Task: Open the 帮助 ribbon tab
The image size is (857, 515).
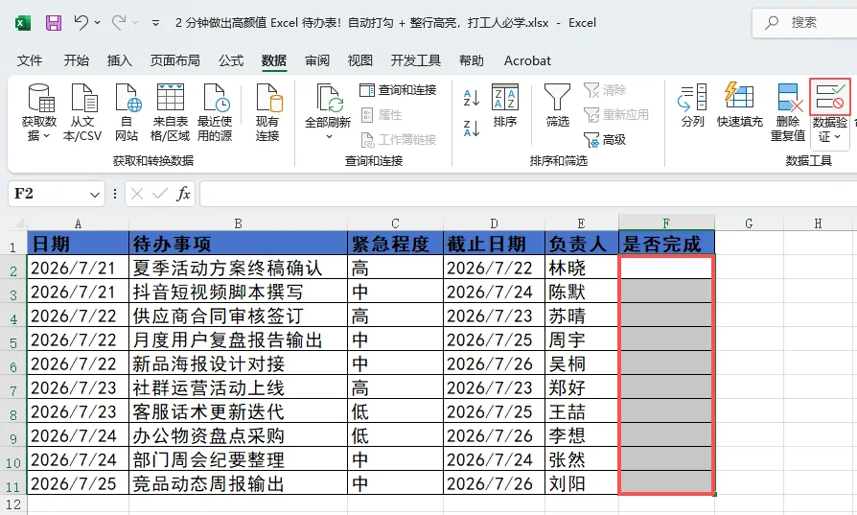Action: (x=471, y=60)
